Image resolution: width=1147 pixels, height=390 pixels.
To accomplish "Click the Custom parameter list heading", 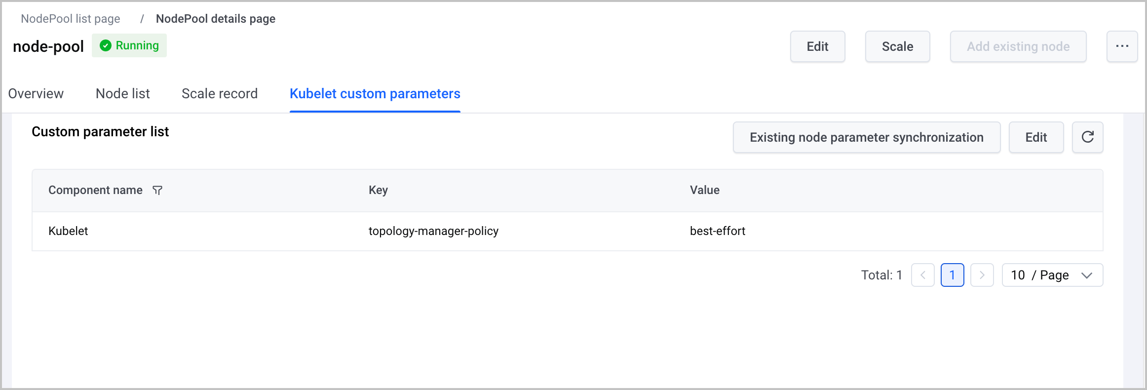I will coord(100,132).
